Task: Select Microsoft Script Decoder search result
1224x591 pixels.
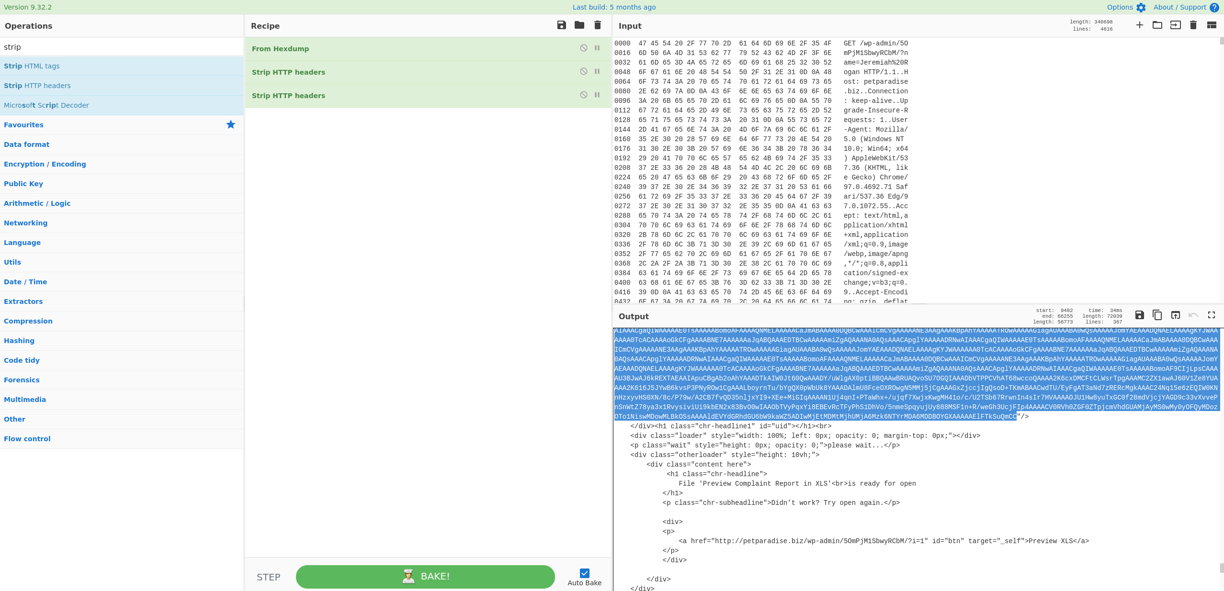Action: (122, 105)
